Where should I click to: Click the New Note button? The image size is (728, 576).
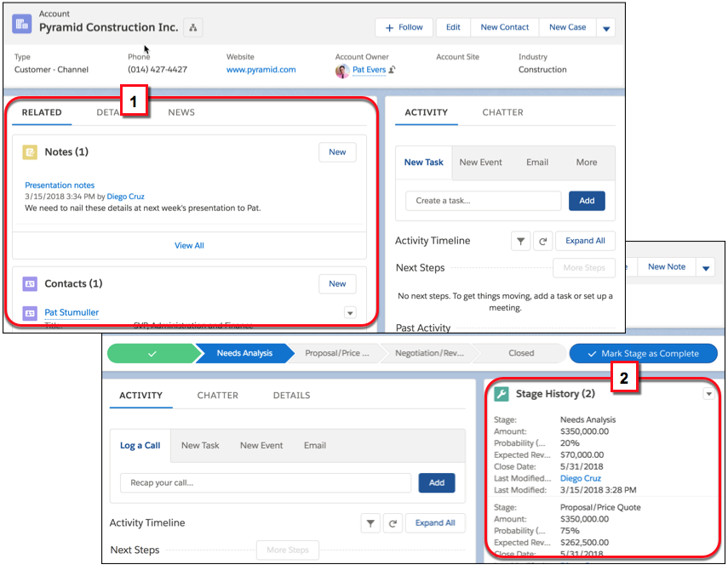[666, 267]
